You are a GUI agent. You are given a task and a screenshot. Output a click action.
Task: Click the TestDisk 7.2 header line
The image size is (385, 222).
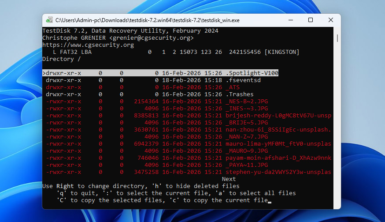click(x=130, y=31)
